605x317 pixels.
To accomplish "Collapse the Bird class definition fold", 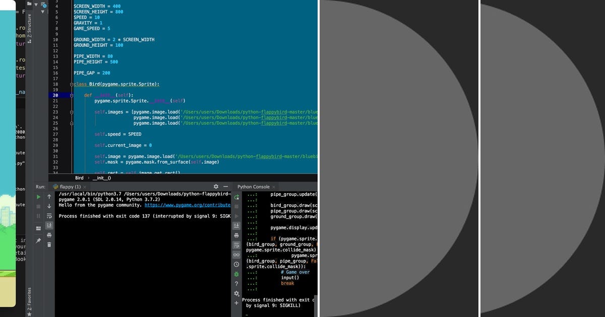I will 72,85.
